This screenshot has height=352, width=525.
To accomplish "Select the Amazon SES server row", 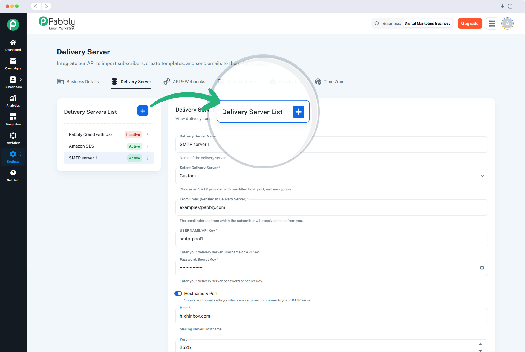I will [x=109, y=146].
